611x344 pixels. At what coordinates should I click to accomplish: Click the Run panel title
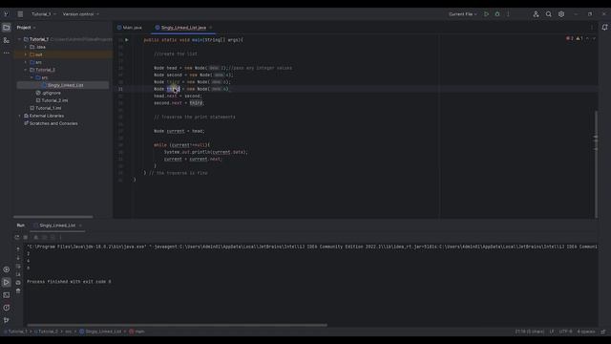coord(21,226)
